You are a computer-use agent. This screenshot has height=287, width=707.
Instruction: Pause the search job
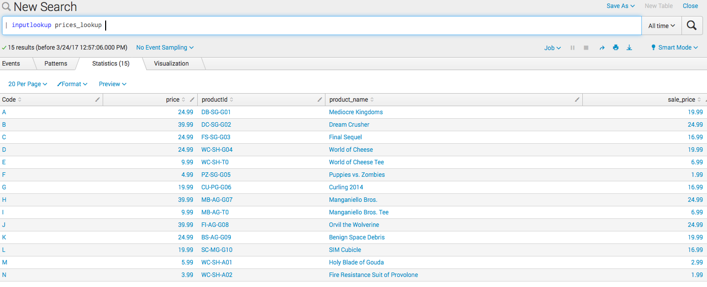pos(573,48)
